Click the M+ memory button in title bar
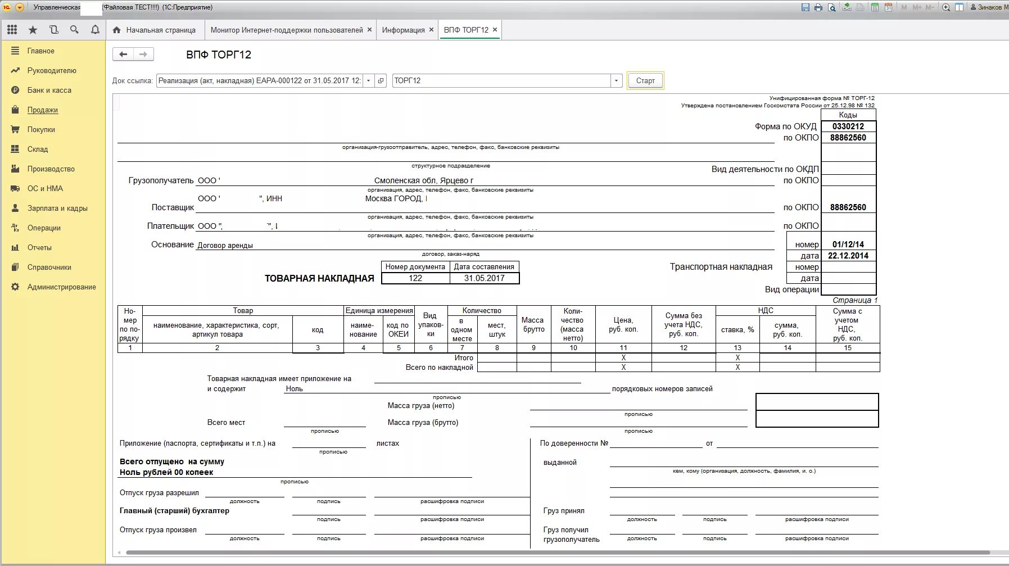 pyautogui.click(x=917, y=7)
